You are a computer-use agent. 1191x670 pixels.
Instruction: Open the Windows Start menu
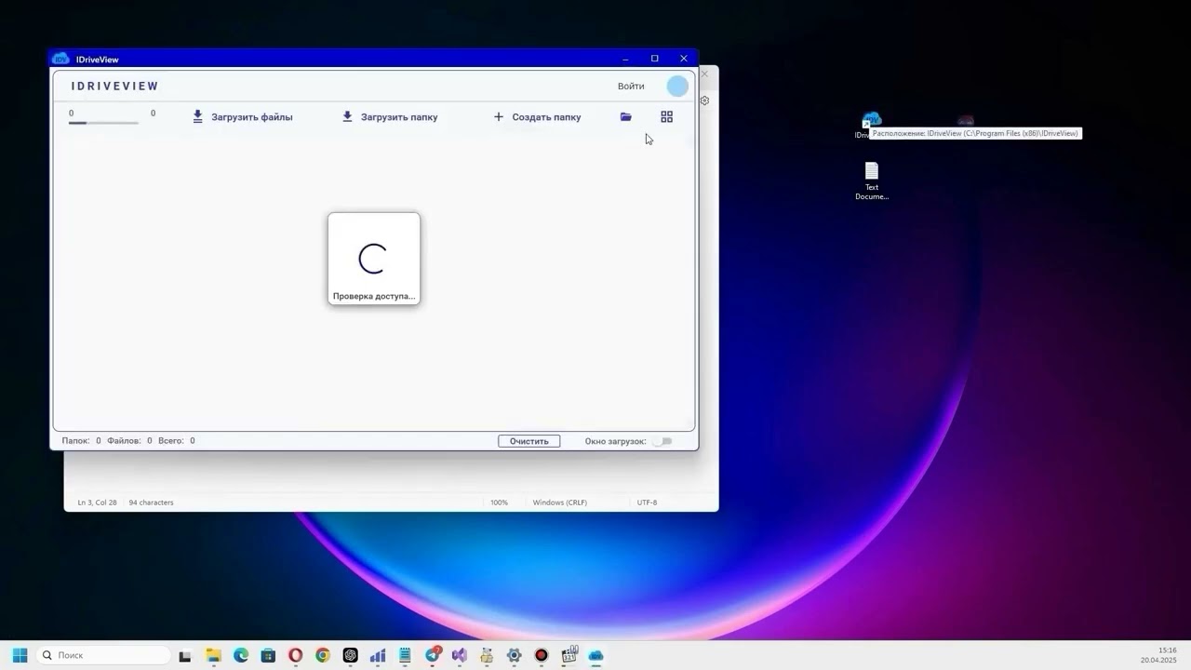pos(20,655)
